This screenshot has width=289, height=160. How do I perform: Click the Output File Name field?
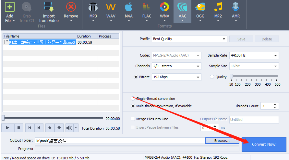click(254, 120)
